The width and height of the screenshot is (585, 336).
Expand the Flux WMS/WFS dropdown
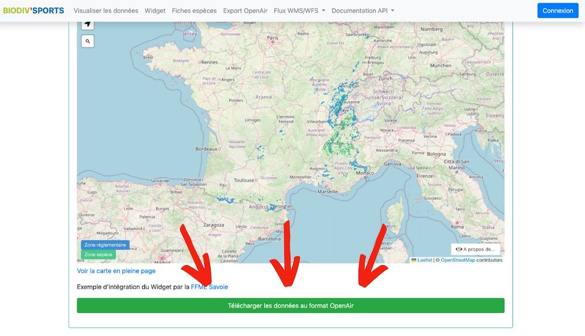(300, 11)
